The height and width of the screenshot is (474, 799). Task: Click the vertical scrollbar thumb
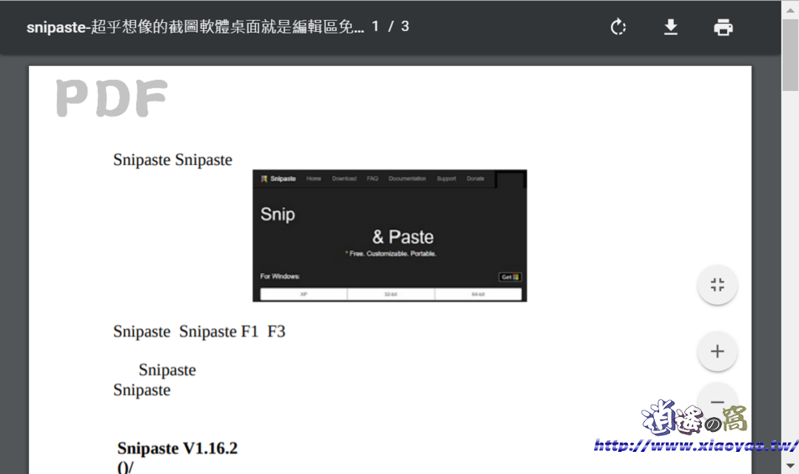click(790, 55)
